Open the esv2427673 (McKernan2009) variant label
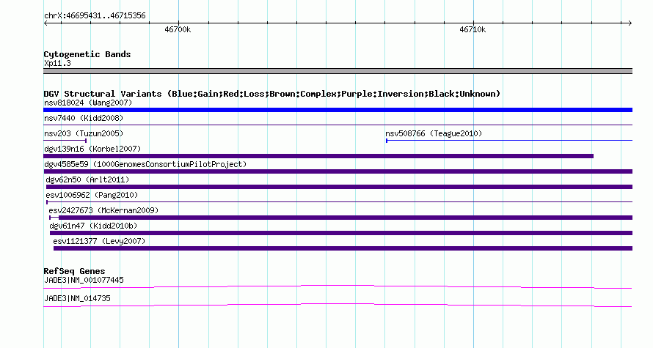Image resolution: width=653 pixels, height=348 pixels. (103, 210)
